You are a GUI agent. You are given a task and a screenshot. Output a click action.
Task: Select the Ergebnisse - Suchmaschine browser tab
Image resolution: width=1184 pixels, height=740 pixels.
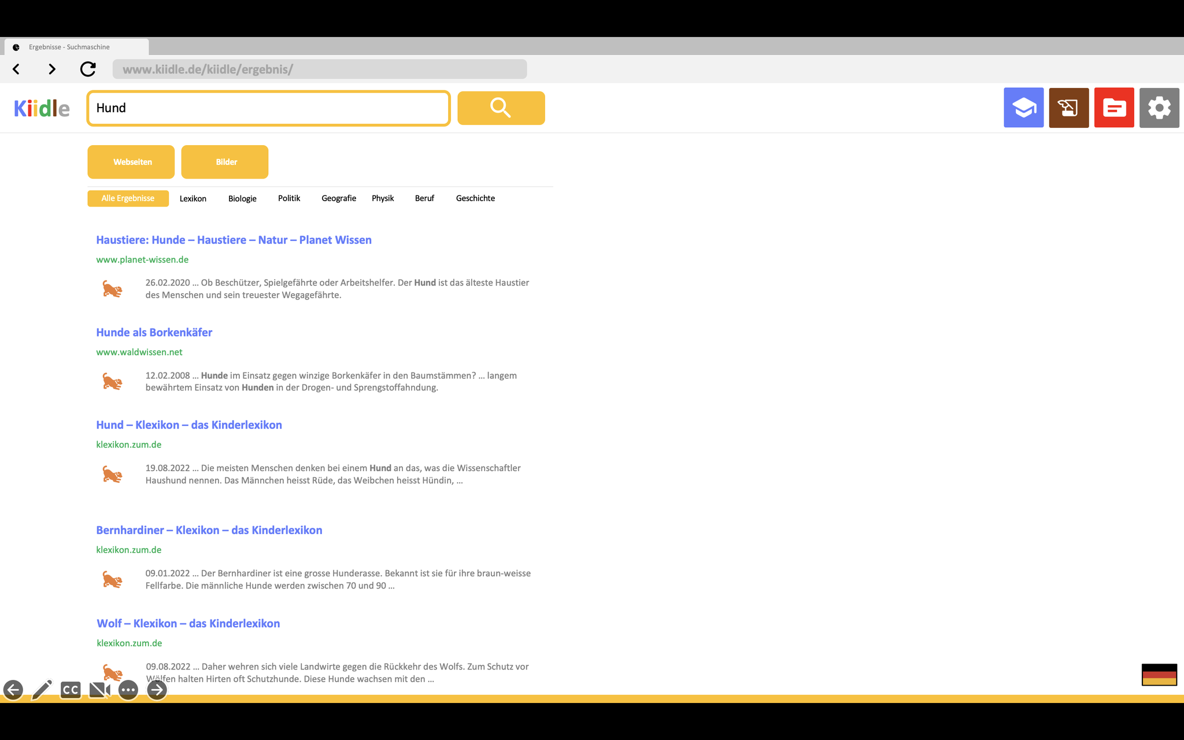tap(76, 47)
